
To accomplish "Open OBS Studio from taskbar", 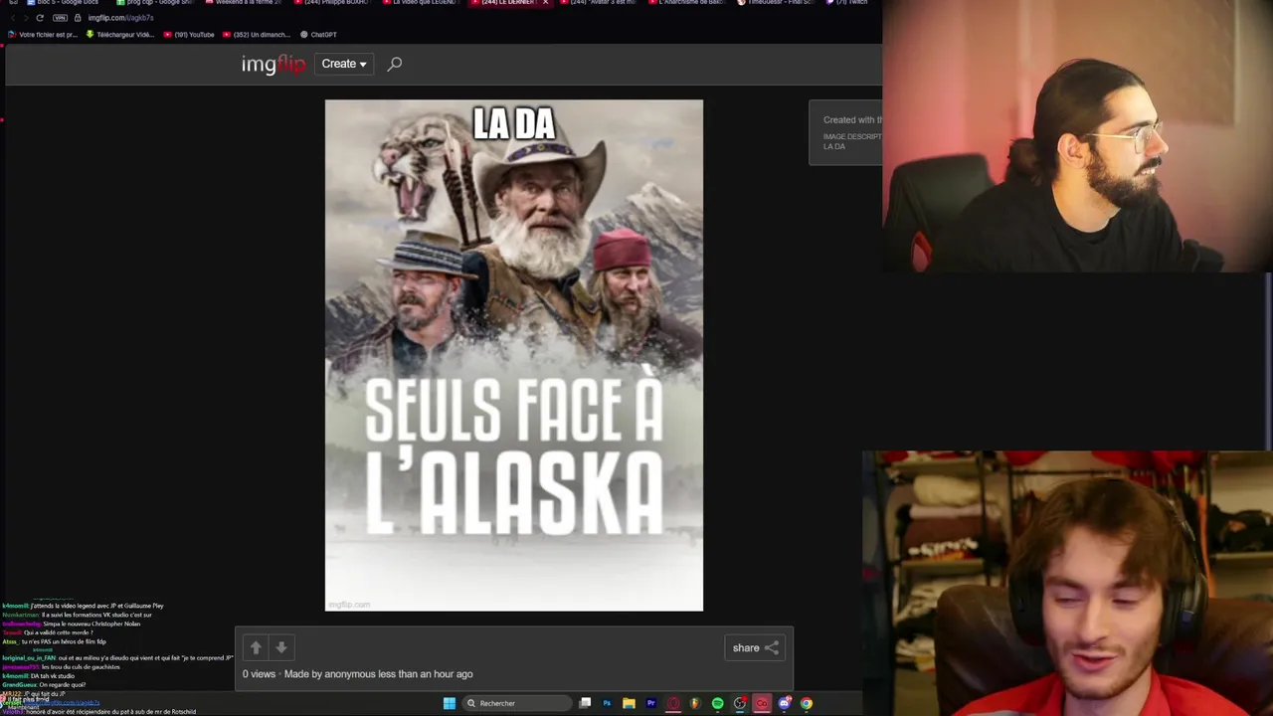I will pos(739,703).
